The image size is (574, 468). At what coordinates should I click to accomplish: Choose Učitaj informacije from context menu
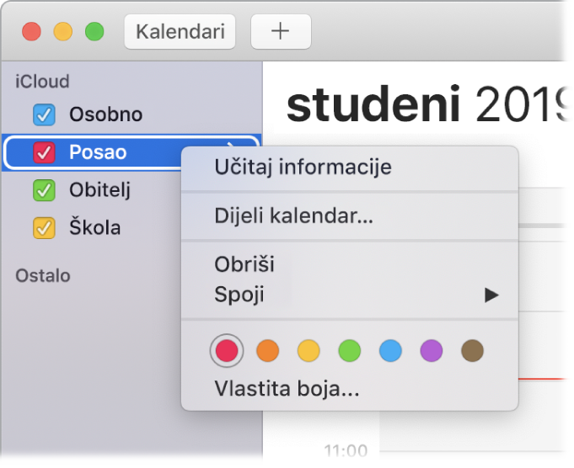(350, 168)
